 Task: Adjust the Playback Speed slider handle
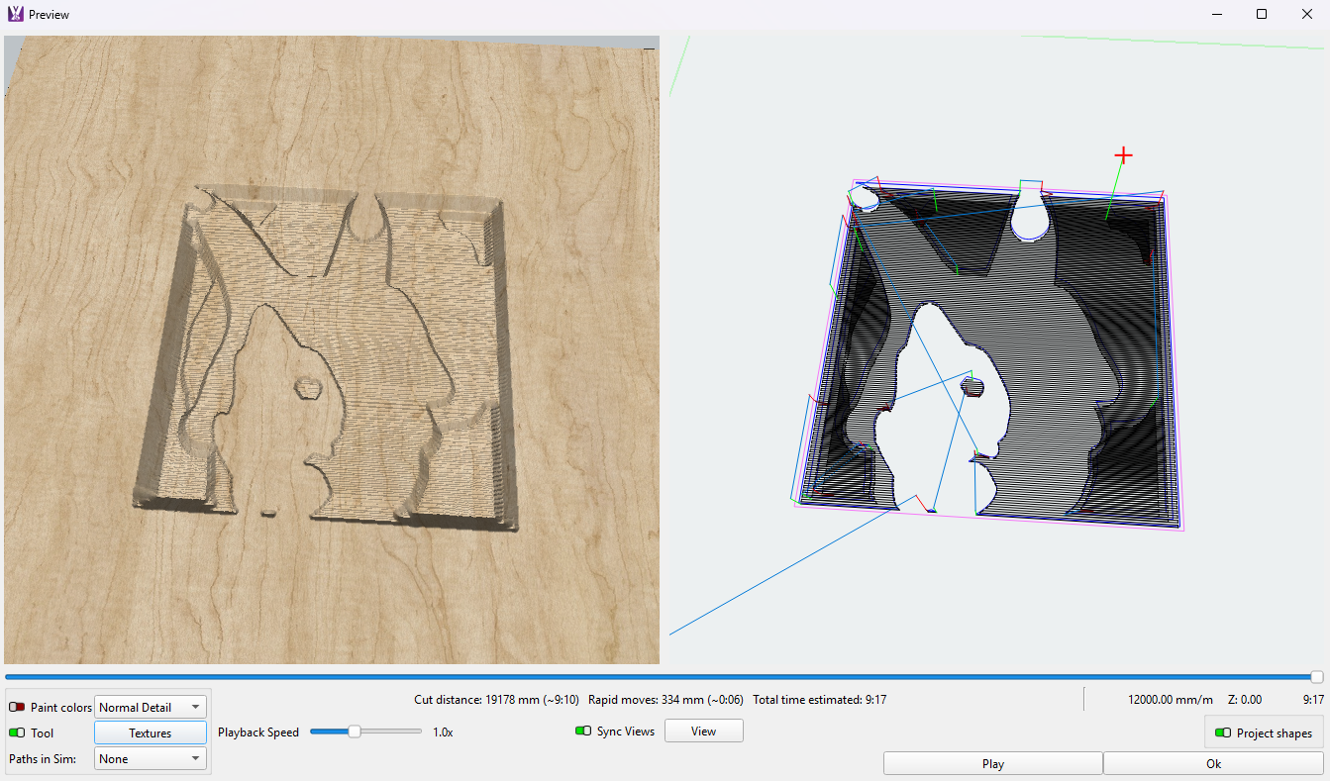coord(355,732)
